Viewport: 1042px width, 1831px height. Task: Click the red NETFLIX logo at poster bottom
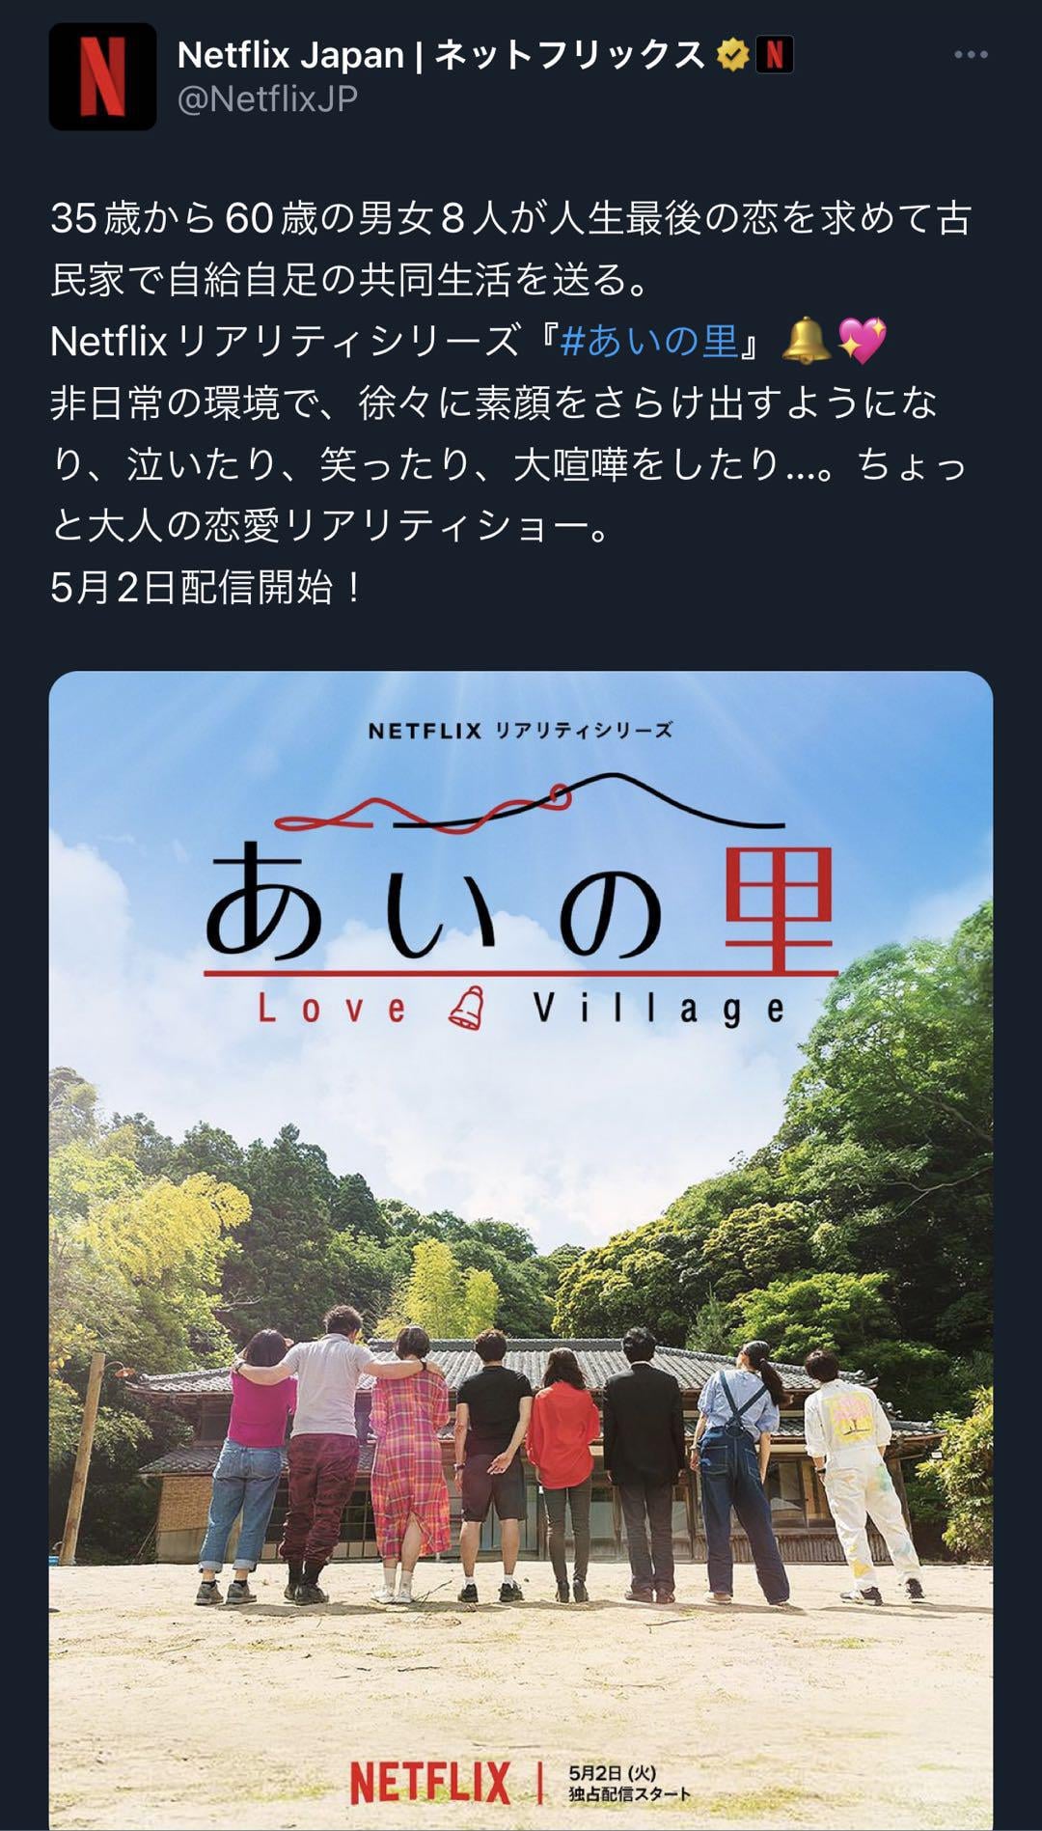coord(430,1783)
